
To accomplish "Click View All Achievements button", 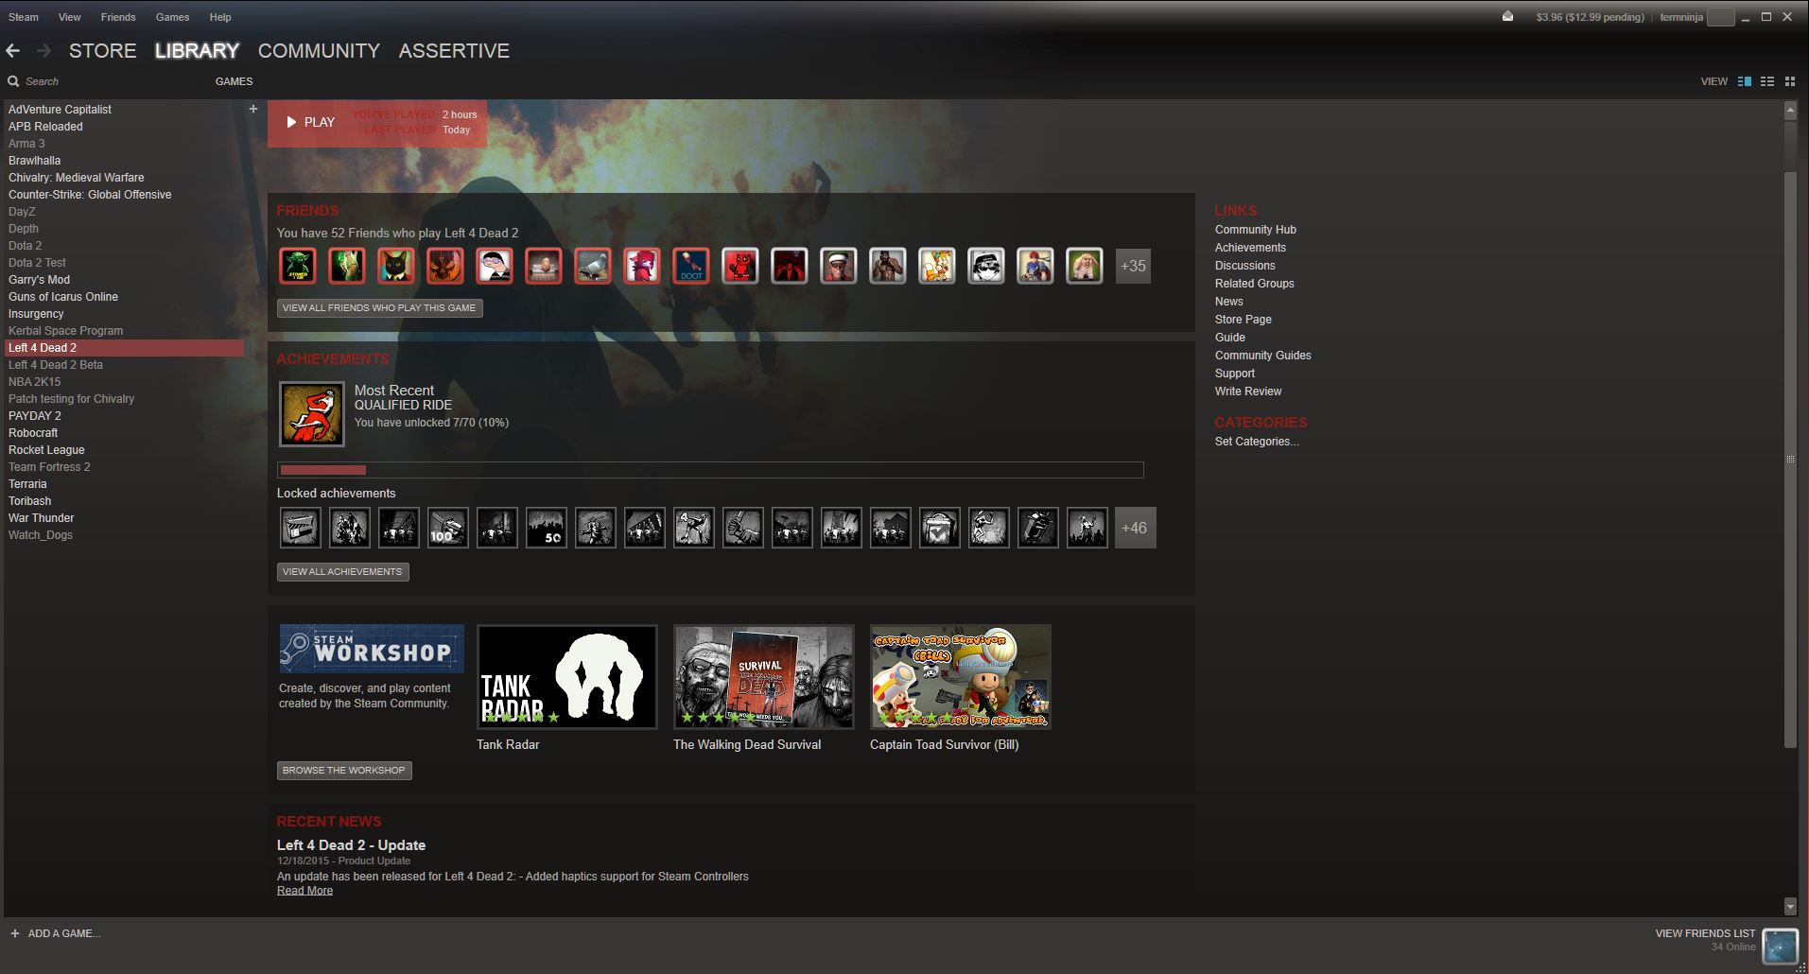I will point(342,572).
